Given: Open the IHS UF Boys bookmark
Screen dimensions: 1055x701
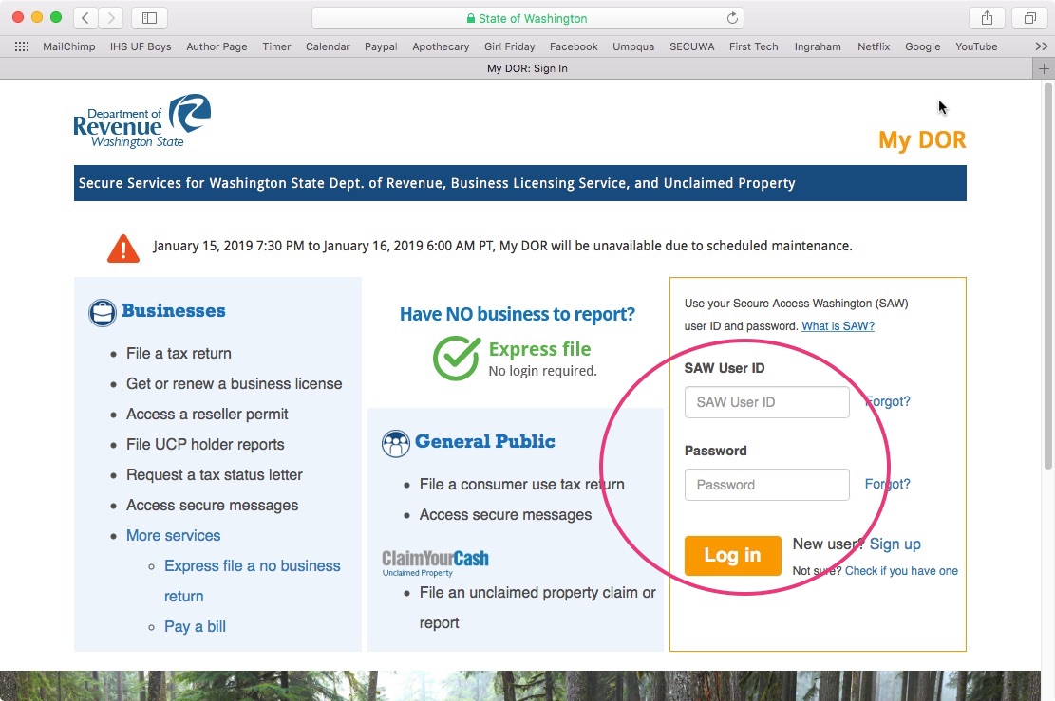Looking at the screenshot, I should 141,46.
